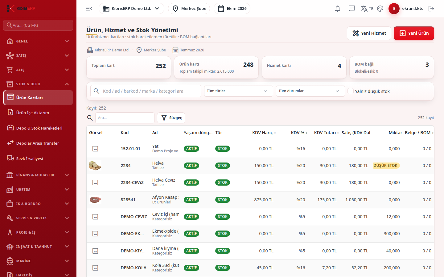Open the Tüm türler type filter
Screen dimensions: 444x277
[x=239, y=91]
